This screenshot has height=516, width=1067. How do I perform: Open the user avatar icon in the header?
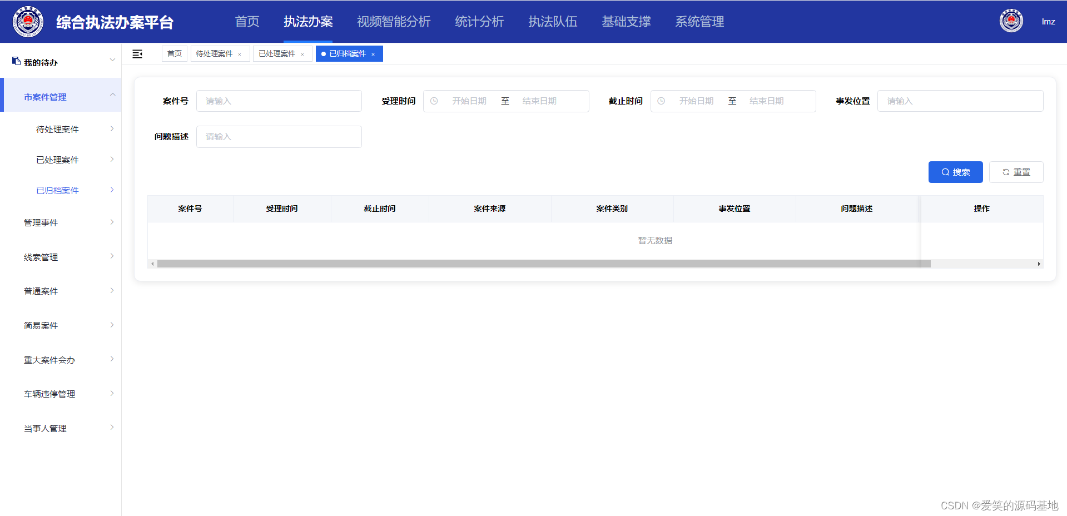(x=1011, y=21)
